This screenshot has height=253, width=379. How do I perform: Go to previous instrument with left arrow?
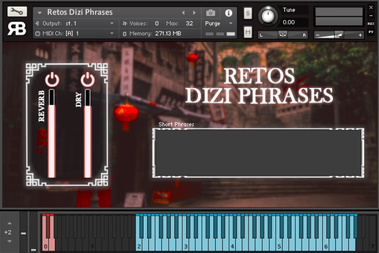pyautogui.click(x=184, y=12)
